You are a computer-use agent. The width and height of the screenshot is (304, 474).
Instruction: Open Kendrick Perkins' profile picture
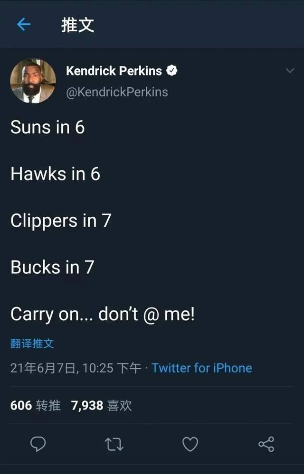(33, 81)
